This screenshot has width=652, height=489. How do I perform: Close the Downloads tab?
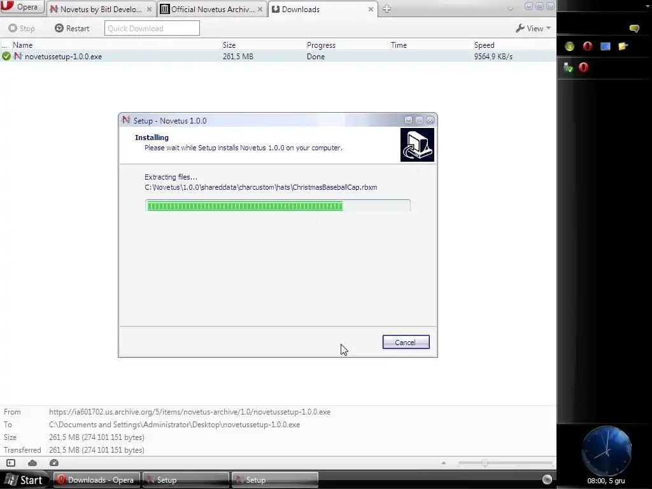(371, 9)
